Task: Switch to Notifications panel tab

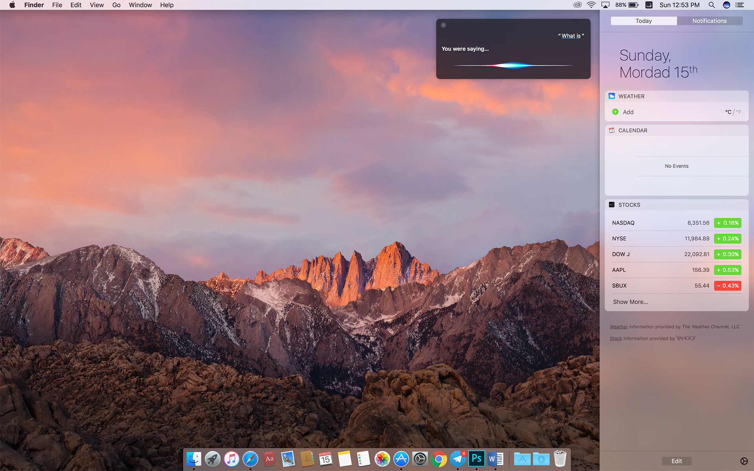Action: coord(710,21)
